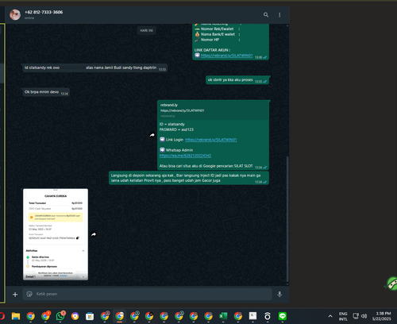The height and width of the screenshot is (324, 397).
Task: Switch to the active Chrome window, orange underline
Action: [x=119, y=316]
